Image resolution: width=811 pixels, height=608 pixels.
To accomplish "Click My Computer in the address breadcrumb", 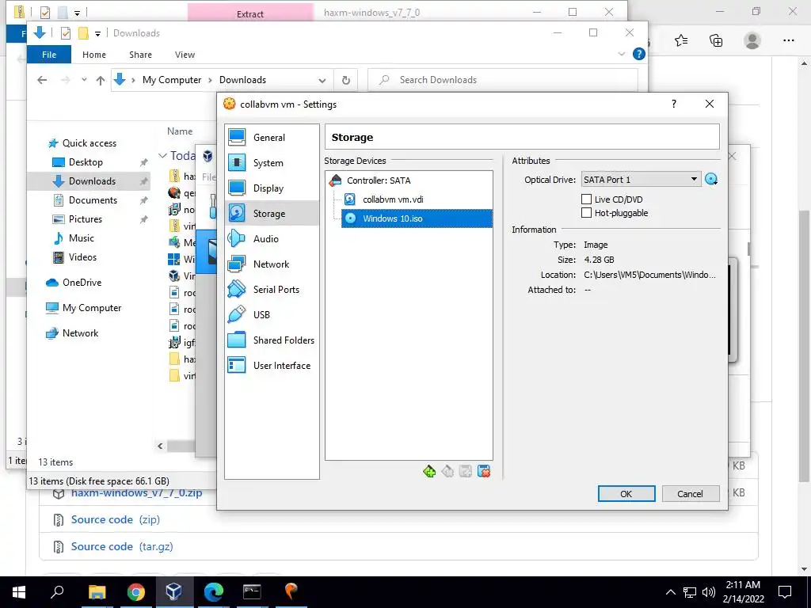I will 172,80.
